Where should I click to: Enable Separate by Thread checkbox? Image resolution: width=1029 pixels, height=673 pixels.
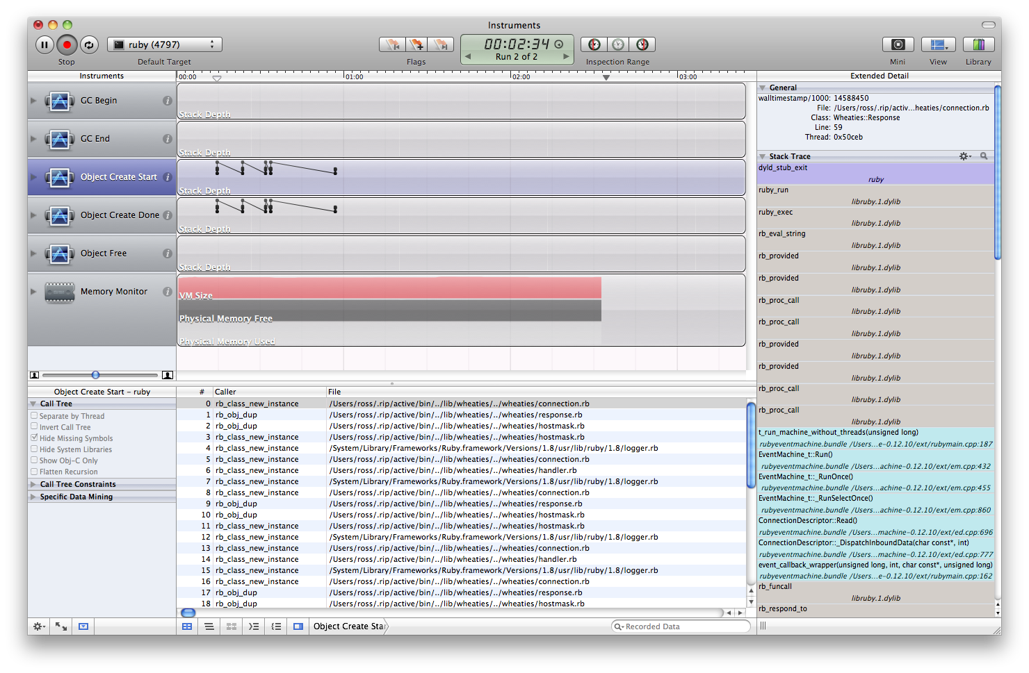pyautogui.click(x=34, y=415)
